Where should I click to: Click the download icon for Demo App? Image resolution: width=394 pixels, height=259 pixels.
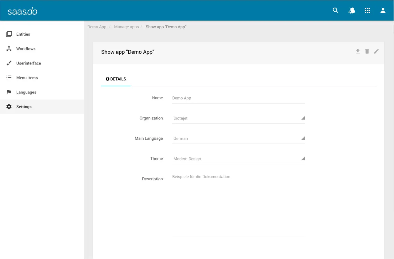358,51
